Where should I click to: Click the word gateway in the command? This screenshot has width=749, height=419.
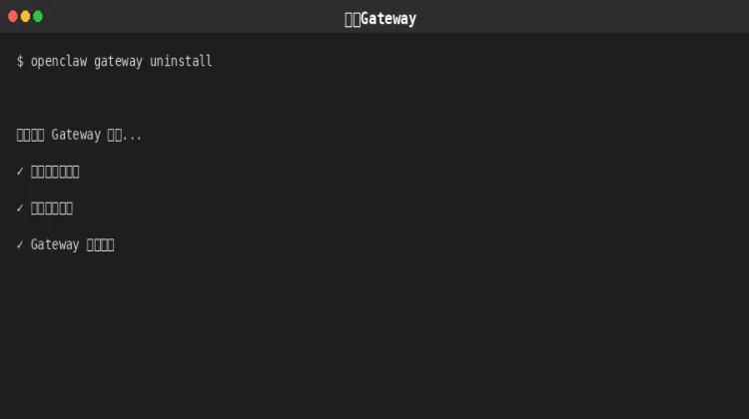pyautogui.click(x=119, y=62)
